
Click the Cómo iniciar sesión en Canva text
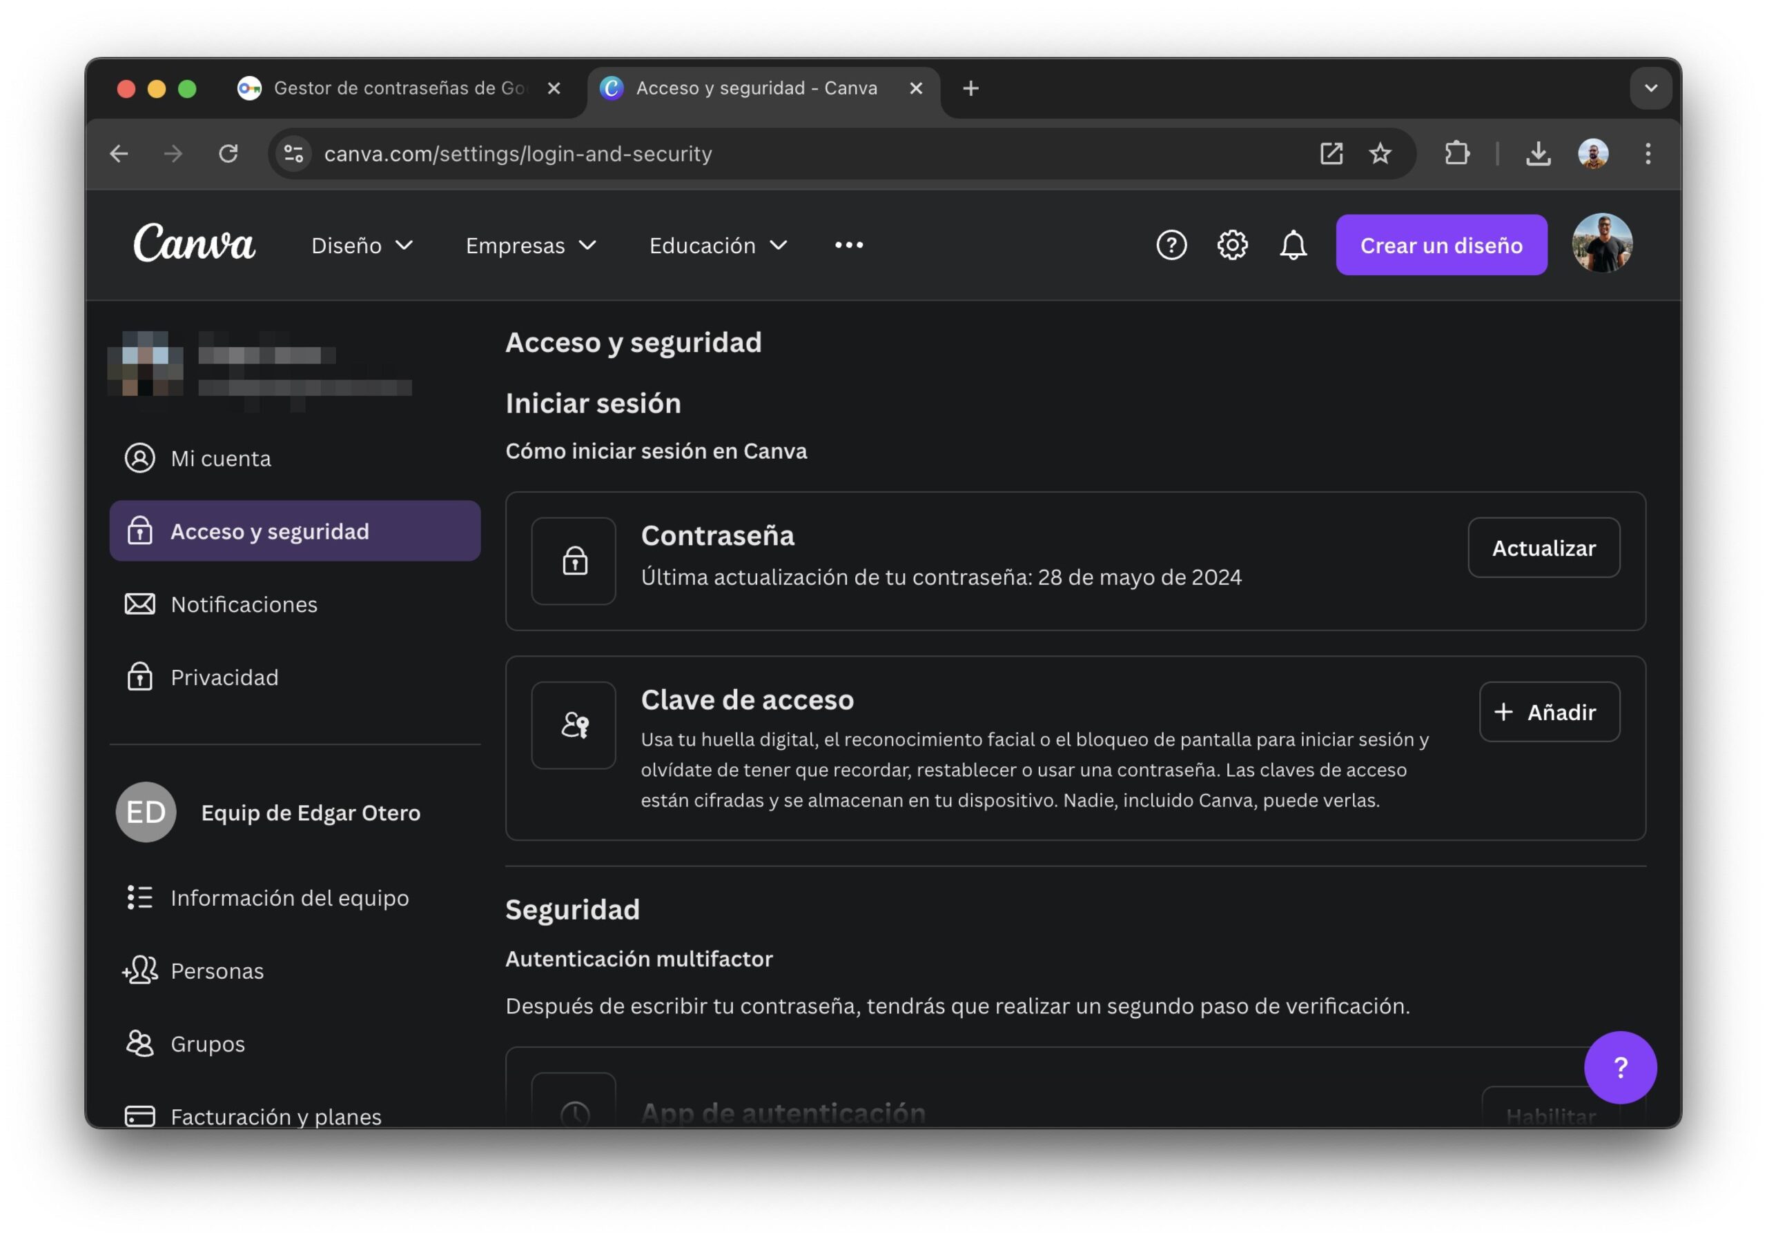pos(656,451)
